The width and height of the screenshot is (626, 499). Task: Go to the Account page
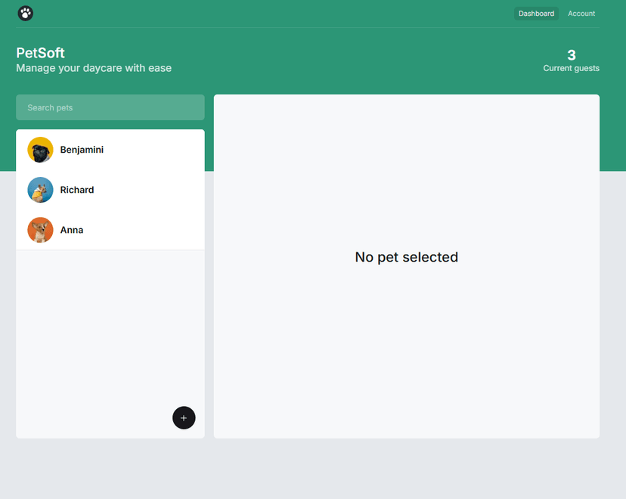click(x=581, y=14)
